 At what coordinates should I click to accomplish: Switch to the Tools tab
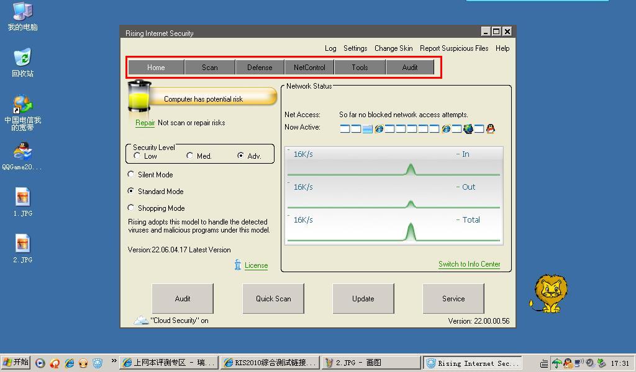tap(360, 67)
